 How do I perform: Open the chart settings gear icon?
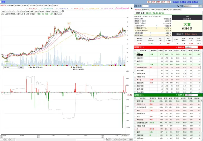click(x=63, y=12)
